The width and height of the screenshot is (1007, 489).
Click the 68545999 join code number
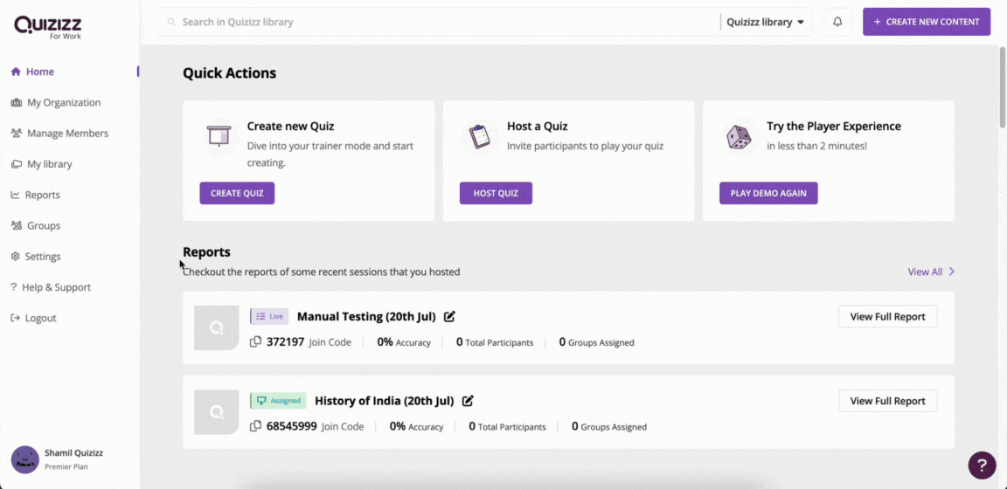tap(292, 426)
